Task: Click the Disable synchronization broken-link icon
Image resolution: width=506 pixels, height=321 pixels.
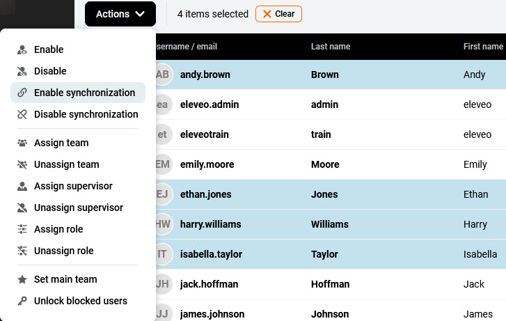Action: (x=22, y=114)
